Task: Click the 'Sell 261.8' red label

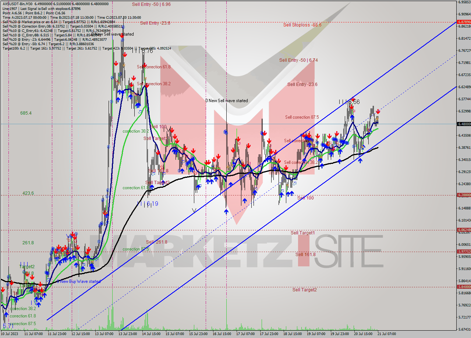Action: [x=157, y=242]
